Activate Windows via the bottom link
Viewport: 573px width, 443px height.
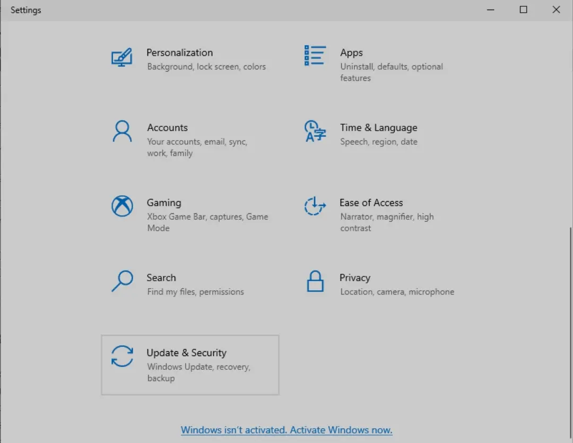point(286,430)
